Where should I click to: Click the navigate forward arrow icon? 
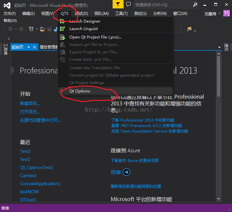pos(21,29)
